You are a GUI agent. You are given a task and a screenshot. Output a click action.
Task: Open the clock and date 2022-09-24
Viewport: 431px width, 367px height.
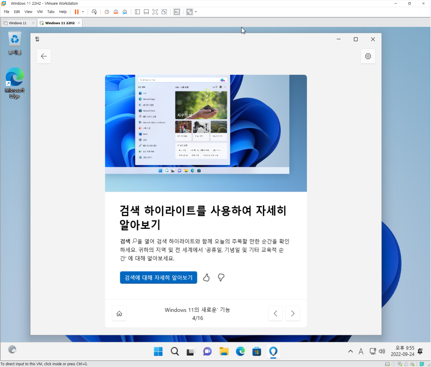403,351
